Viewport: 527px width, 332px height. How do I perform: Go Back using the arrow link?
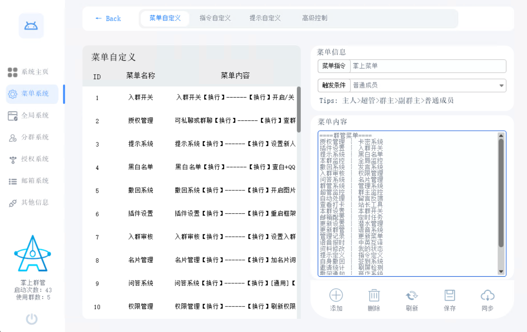pyautogui.click(x=108, y=19)
